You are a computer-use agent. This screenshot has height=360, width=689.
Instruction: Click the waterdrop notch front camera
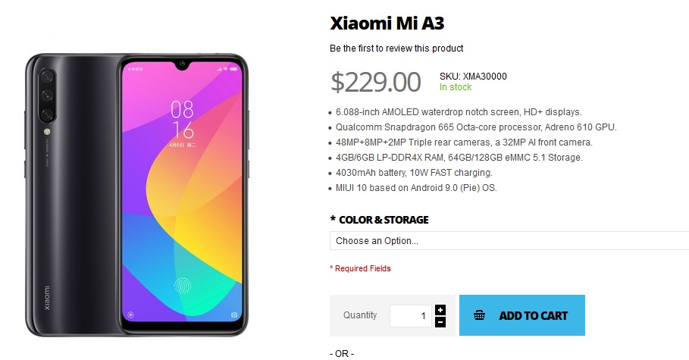[x=183, y=62]
